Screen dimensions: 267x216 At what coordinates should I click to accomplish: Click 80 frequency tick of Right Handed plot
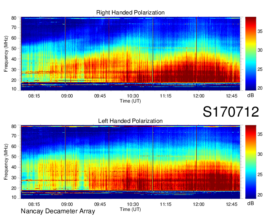coord(14,18)
